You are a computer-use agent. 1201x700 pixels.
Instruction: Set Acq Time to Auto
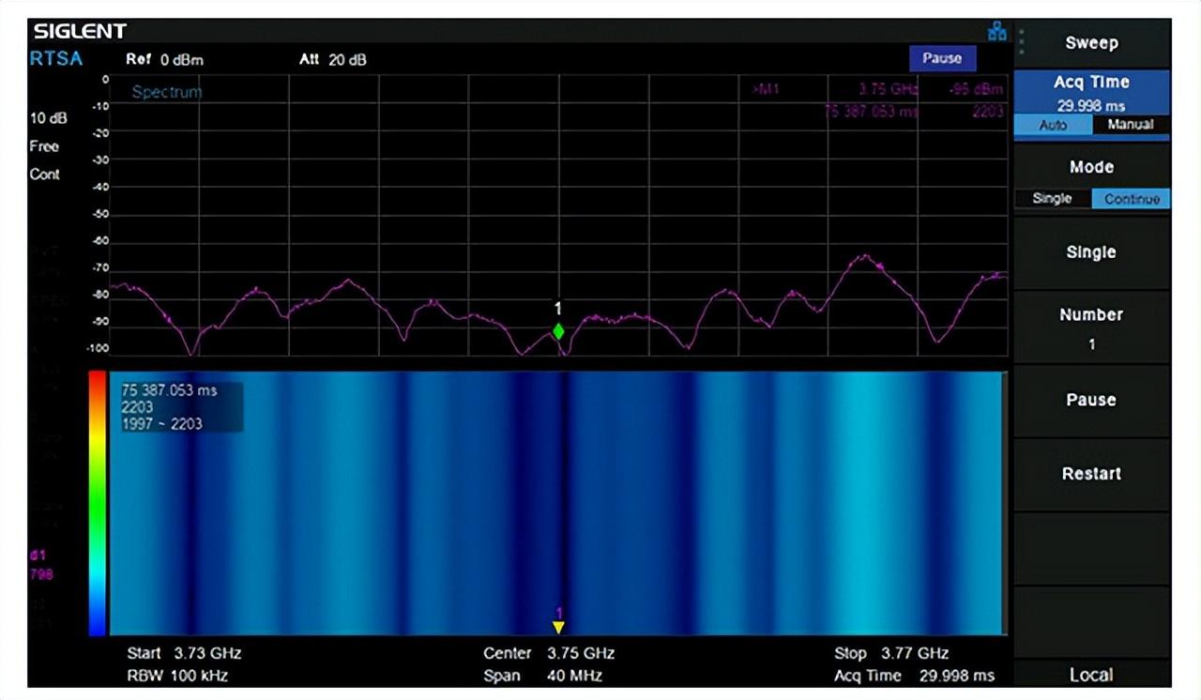tap(1053, 125)
